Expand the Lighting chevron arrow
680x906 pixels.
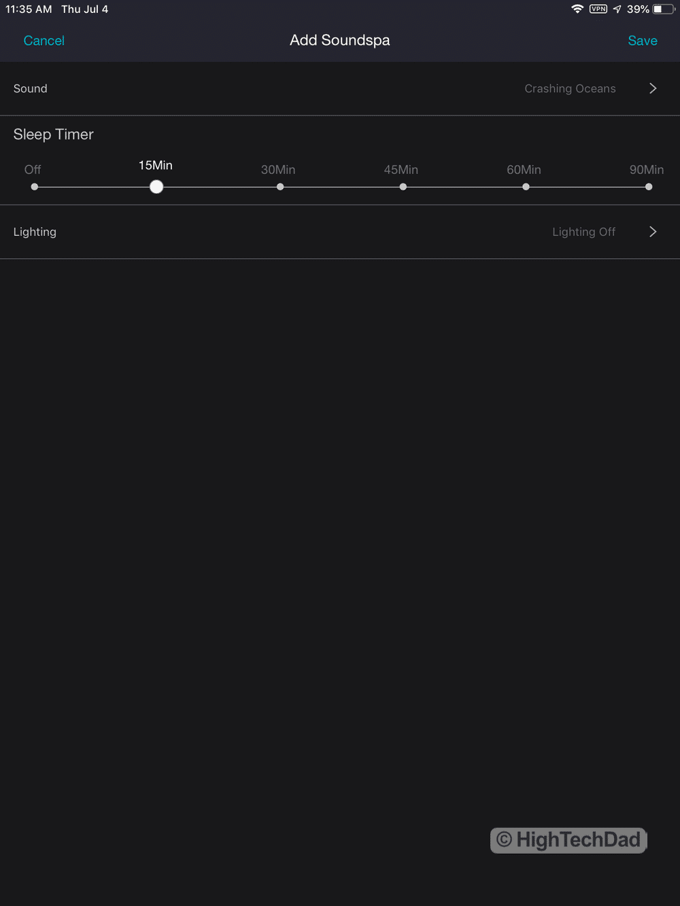click(653, 232)
